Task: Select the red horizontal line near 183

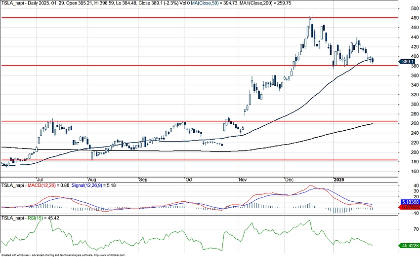Action: [199, 160]
